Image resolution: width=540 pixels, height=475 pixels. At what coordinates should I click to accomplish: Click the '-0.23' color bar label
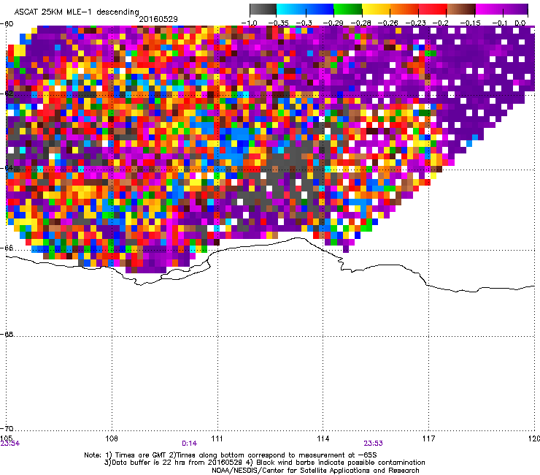(x=416, y=23)
